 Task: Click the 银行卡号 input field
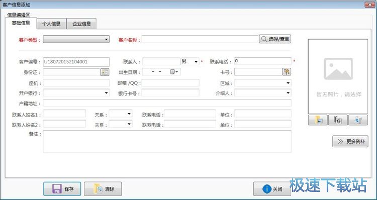[170, 93]
